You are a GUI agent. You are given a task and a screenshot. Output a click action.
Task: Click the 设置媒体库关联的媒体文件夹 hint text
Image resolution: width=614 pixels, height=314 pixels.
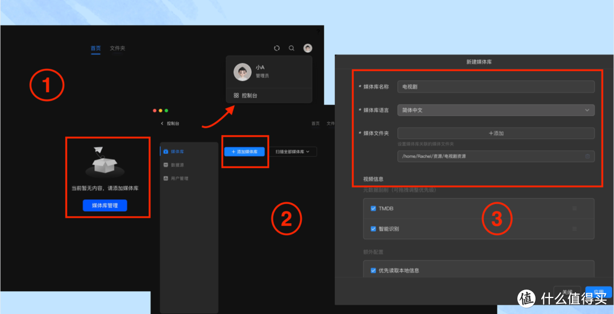[x=426, y=144]
